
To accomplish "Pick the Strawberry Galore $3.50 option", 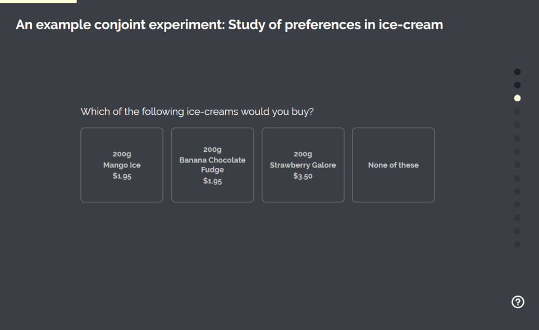I will click(x=303, y=165).
